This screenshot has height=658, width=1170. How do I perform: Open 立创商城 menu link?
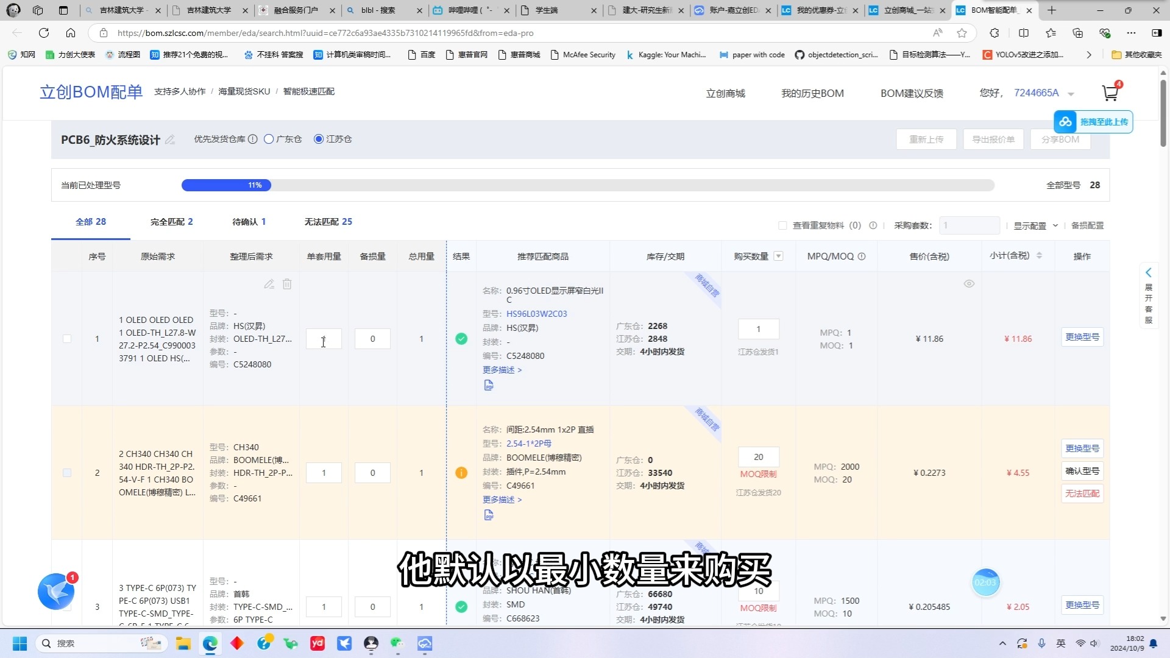pyautogui.click(x=725, y=93)
